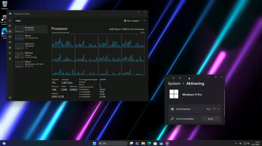Click the GPU 0 usage graph thumbnail
The image size is (262, 146).
pos(19,64)
